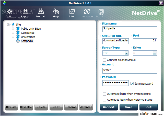The height and width of the screenshot is (116, 164).
Task: Open the Advanced settings button
Action: coord(86,107)
